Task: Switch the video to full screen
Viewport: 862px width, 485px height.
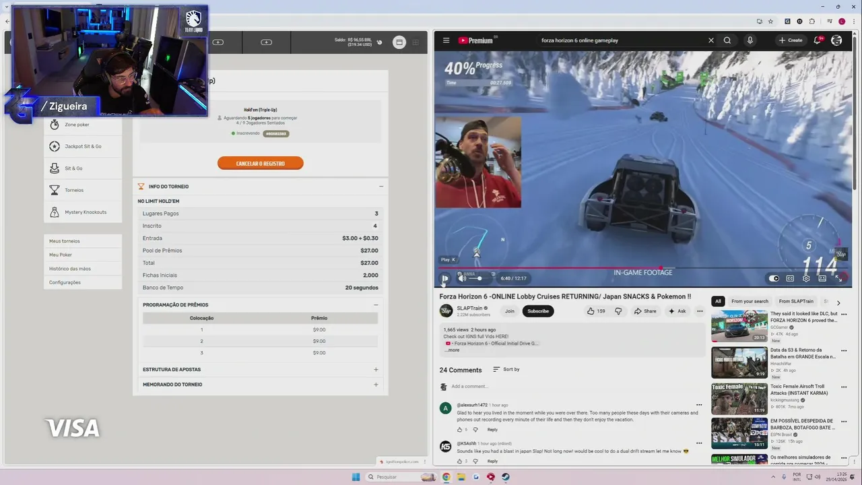Action: (839, 278)
